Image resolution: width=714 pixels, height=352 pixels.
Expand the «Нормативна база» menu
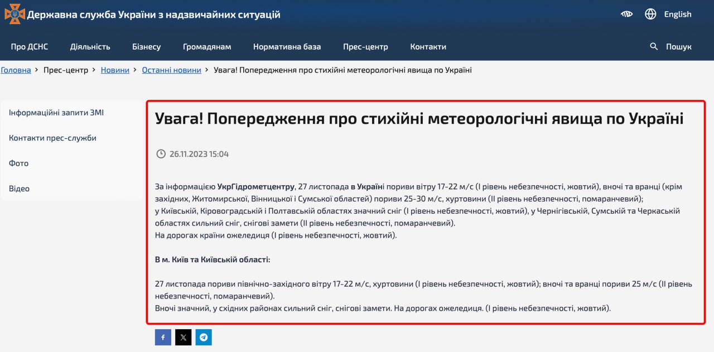[x=287, y=47]
